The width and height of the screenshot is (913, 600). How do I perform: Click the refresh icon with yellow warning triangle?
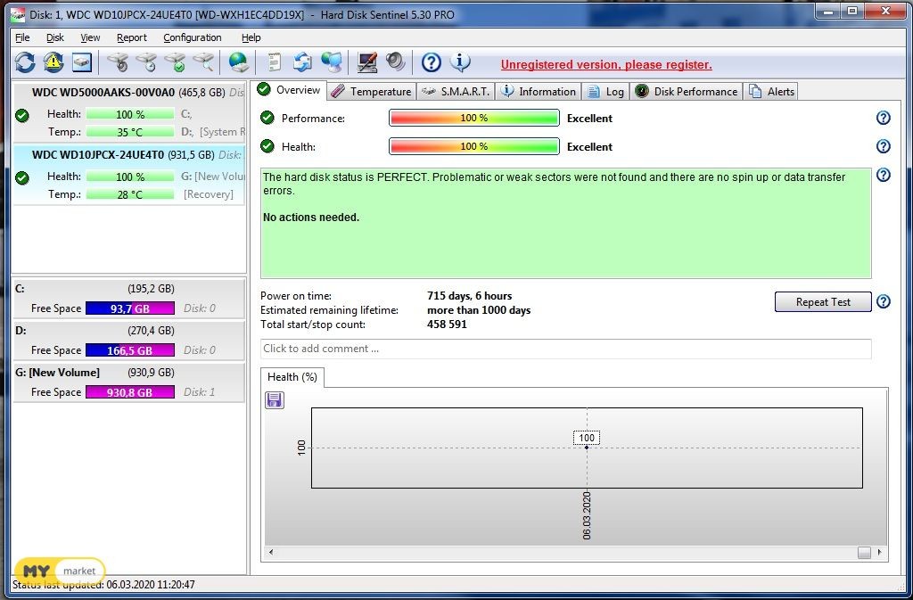(x=53, y=62)
